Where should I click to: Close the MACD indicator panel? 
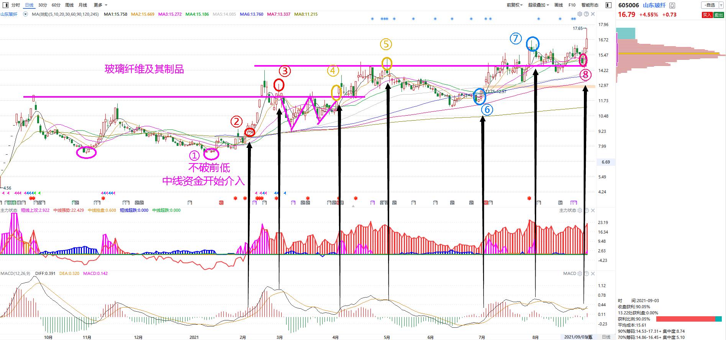click(593, 273)
